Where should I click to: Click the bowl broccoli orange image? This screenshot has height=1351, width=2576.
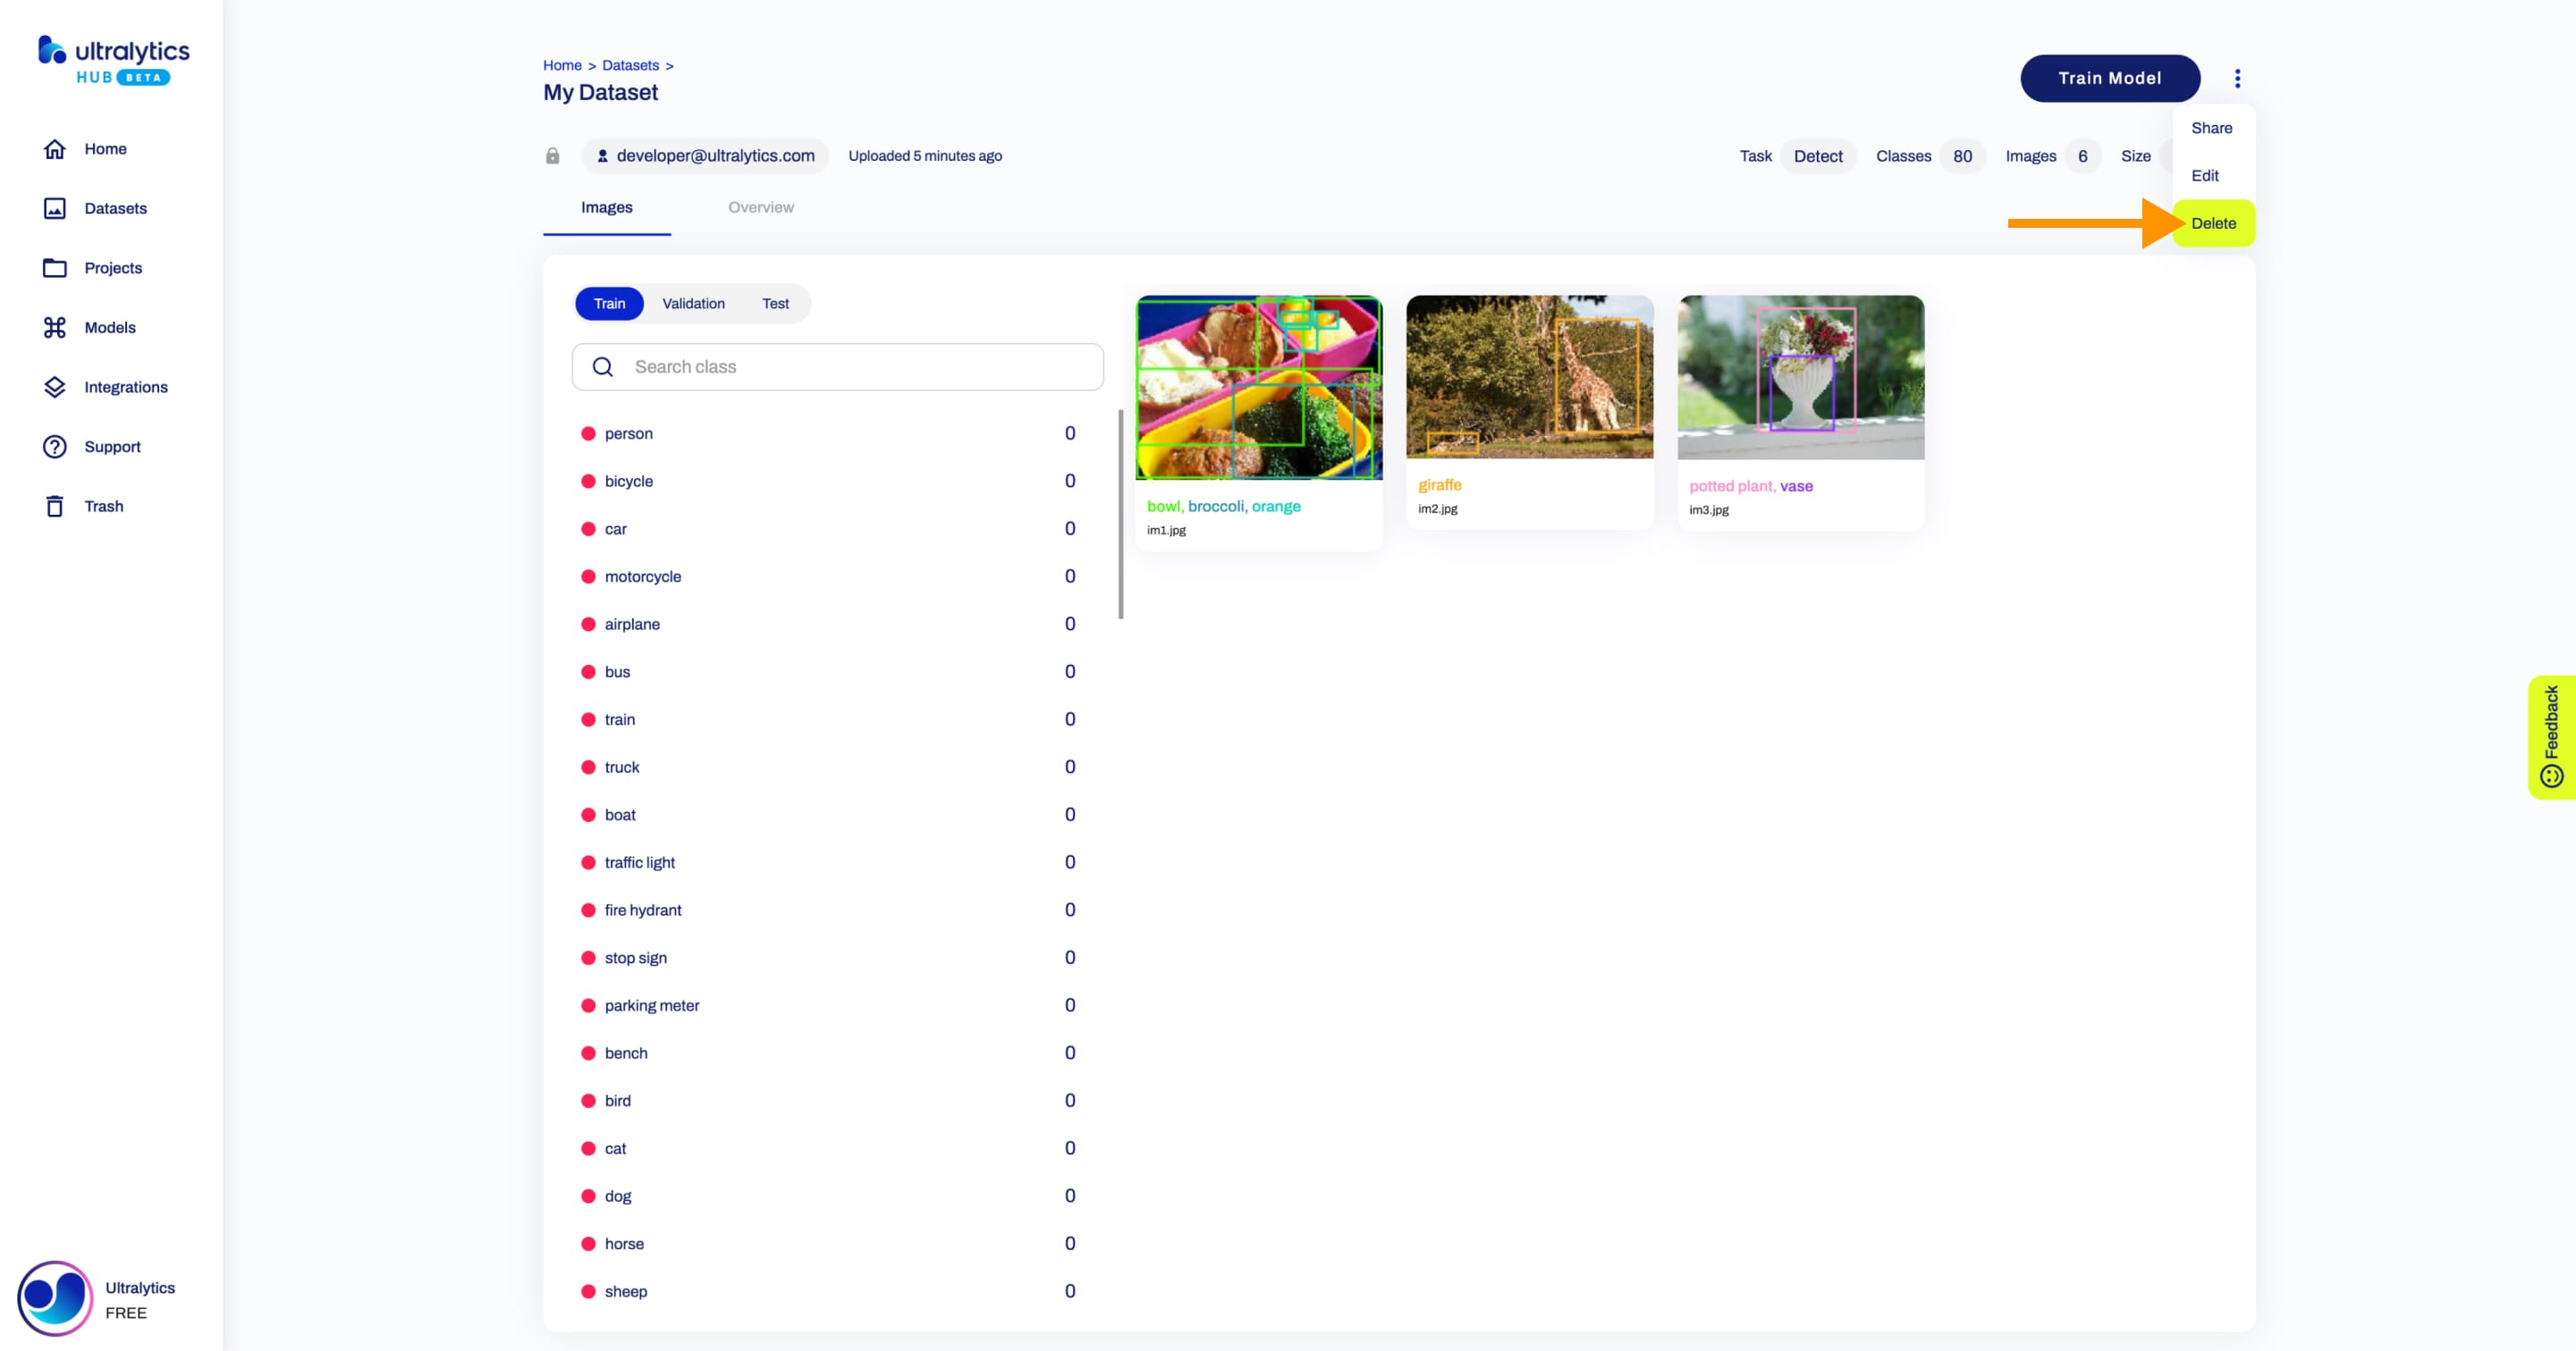tap(1259, 386)
